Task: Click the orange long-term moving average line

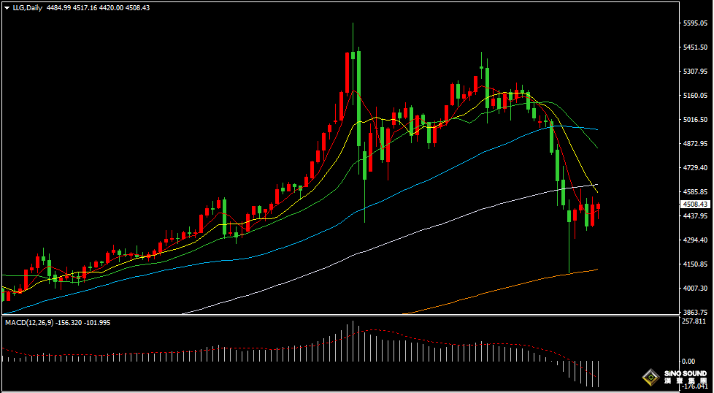Action: (x=511, y=286)
